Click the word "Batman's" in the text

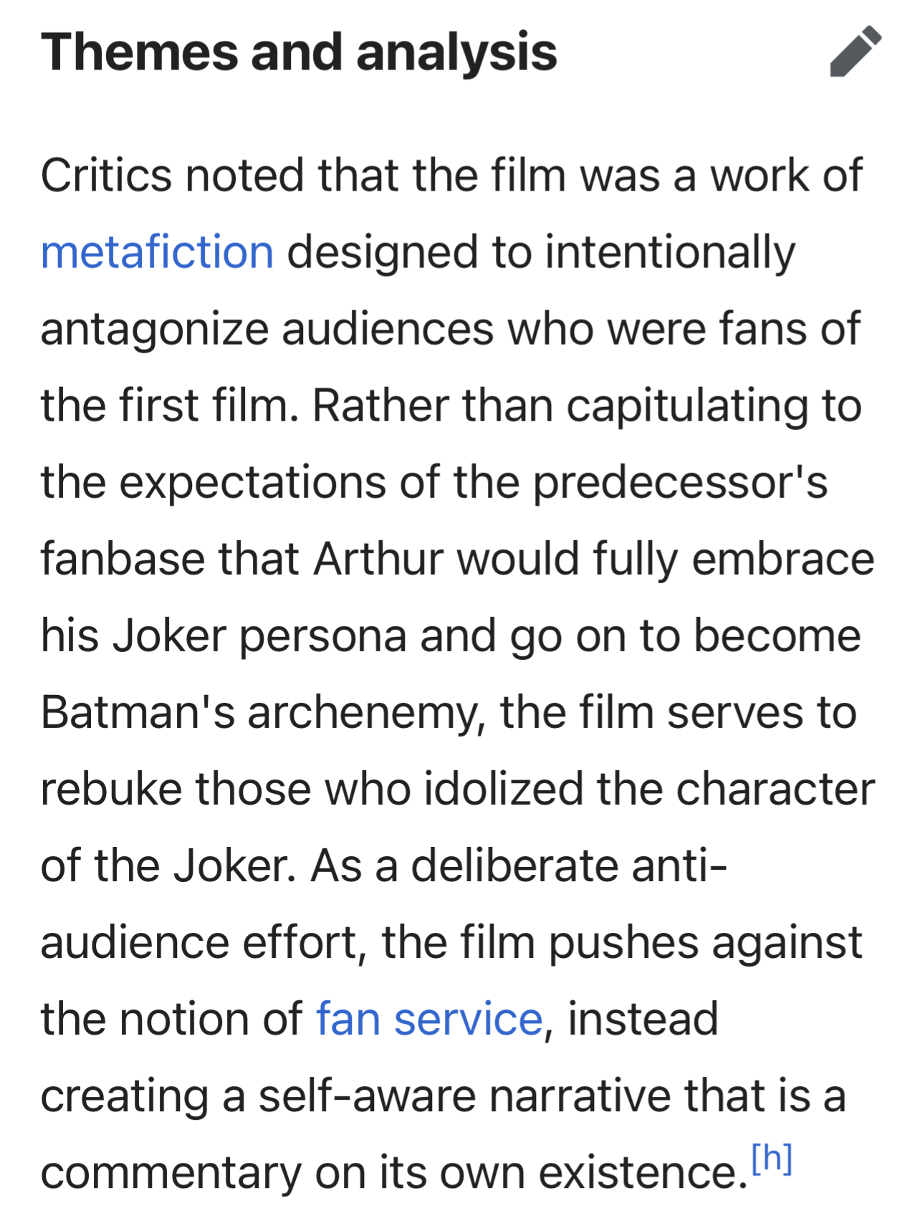(x=138, y=712)
